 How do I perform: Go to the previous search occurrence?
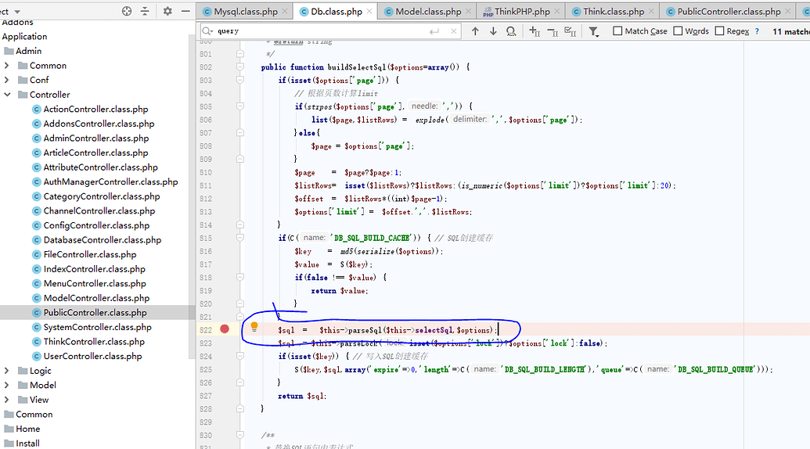pyautogui.click(x=475, y=31)
